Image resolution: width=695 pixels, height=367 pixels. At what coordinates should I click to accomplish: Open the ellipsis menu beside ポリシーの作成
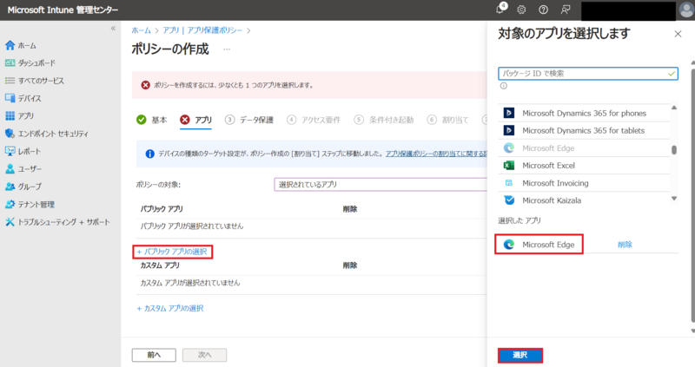(227, 49)
